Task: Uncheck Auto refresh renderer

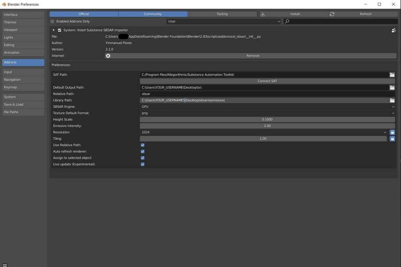Action: click(143, 151)
